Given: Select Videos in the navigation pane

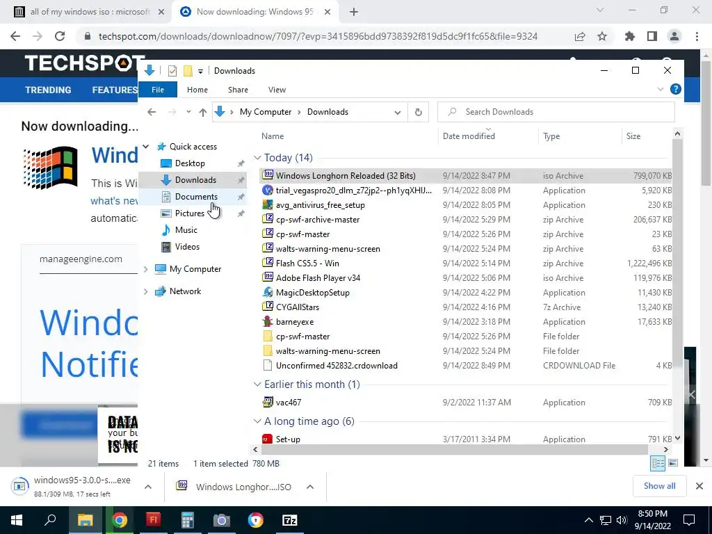Looking at the screenshot, I should click(187, 247).
